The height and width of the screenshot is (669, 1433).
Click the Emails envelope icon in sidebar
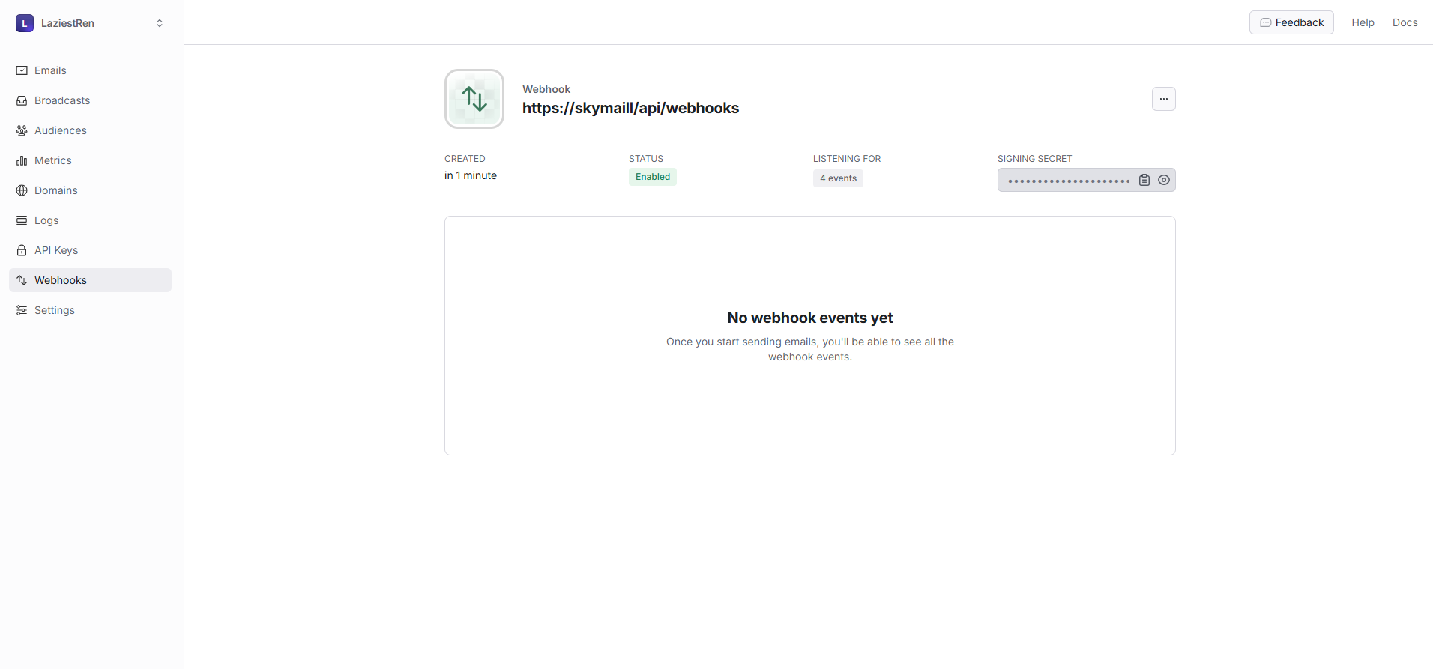point(22,70)
